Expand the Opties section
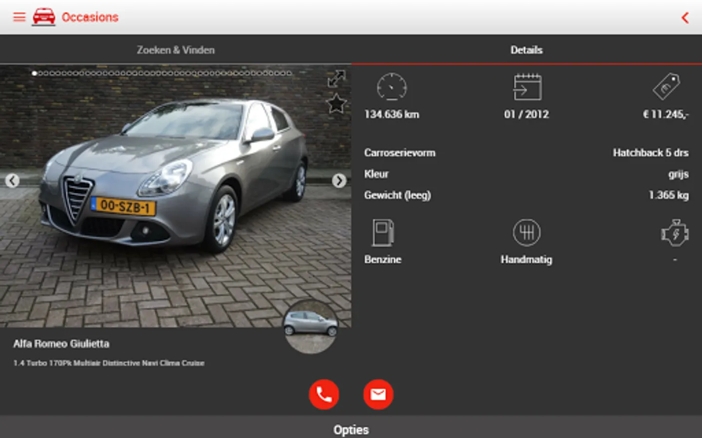The image size is (702, 438). click(x=351, y=429)
